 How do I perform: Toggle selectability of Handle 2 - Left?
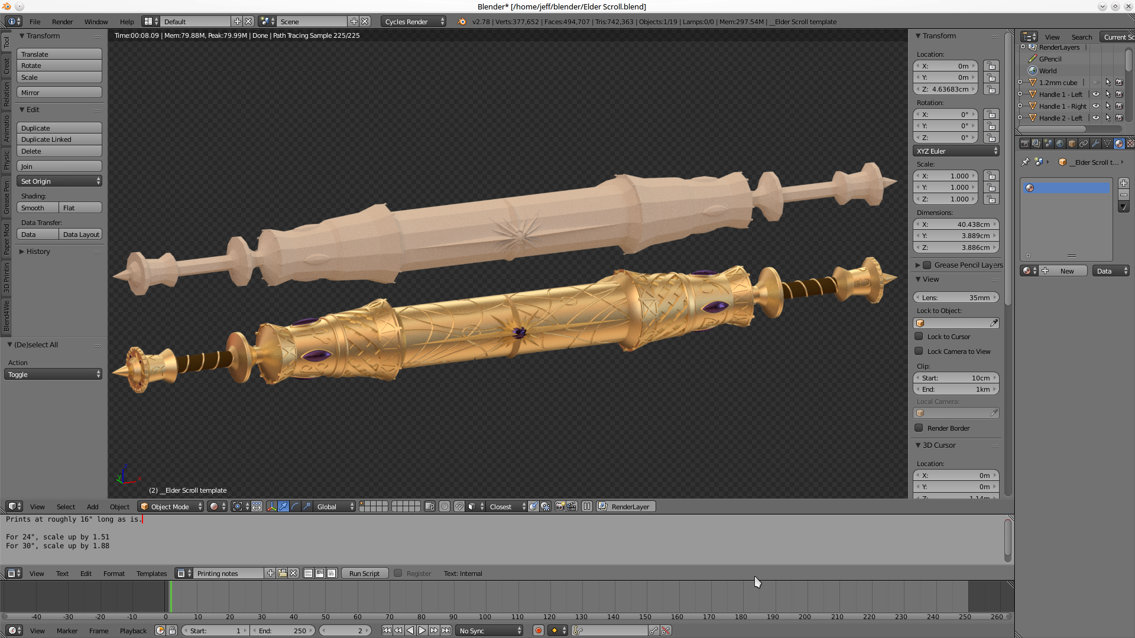pyautogui.click(x=1108, y=118)
